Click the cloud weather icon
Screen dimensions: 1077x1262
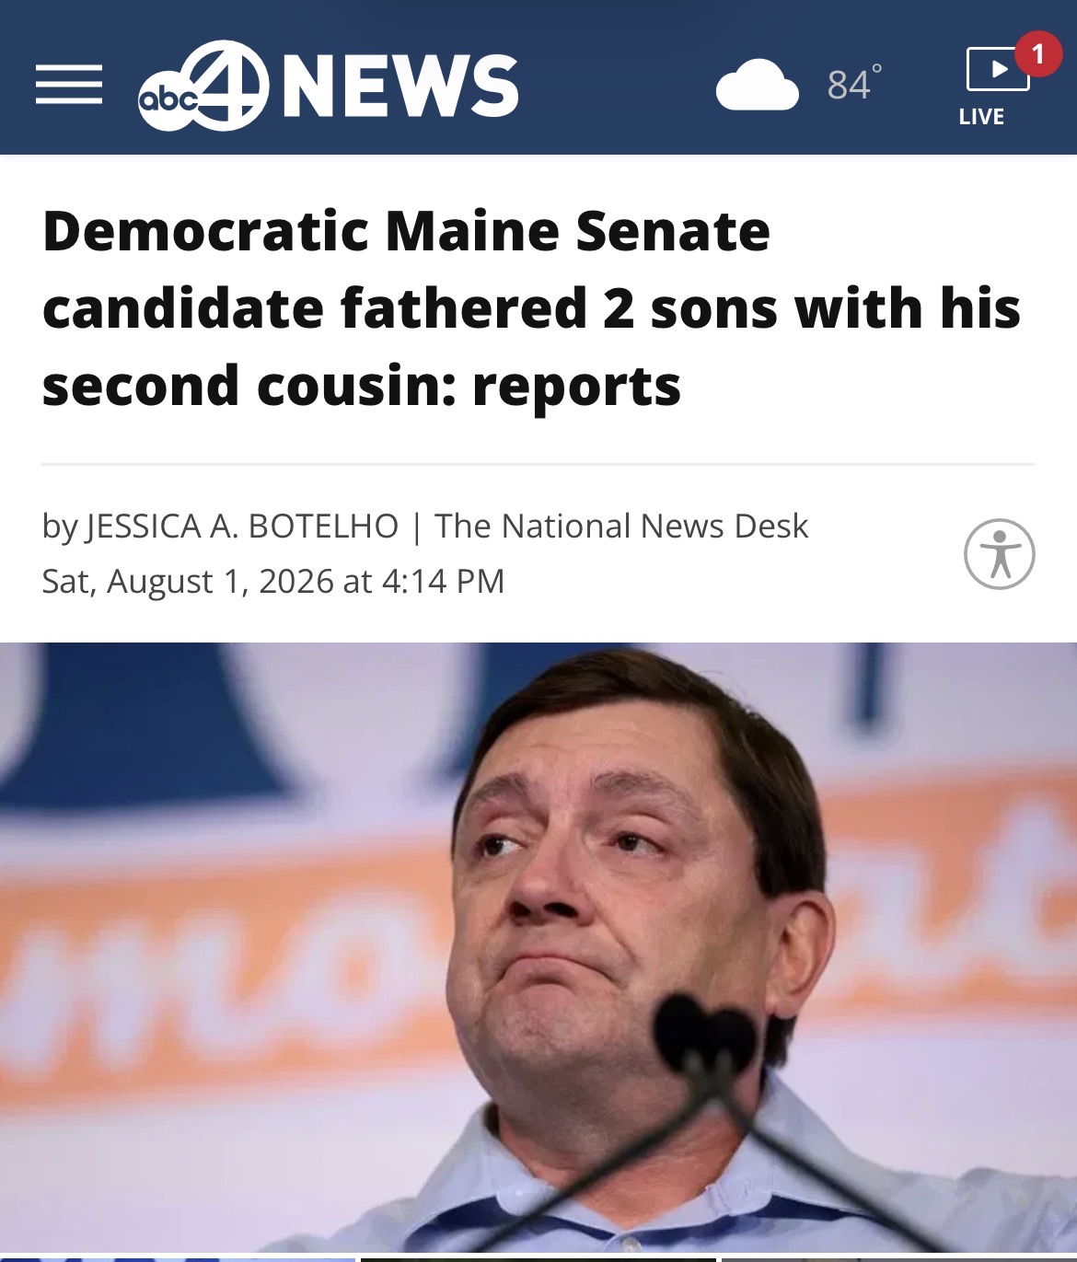757,85
